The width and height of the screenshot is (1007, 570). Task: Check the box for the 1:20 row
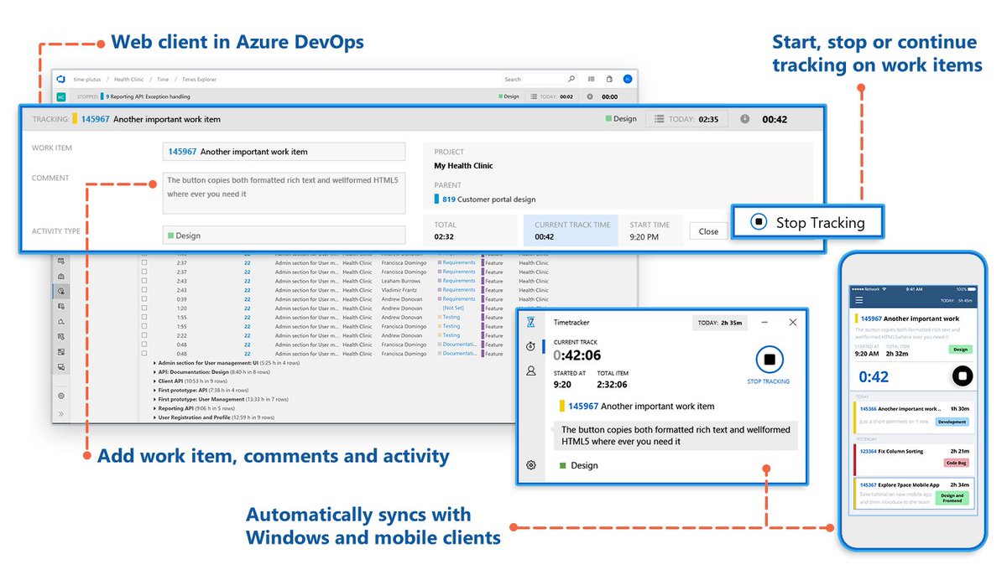tap(144, 308)
